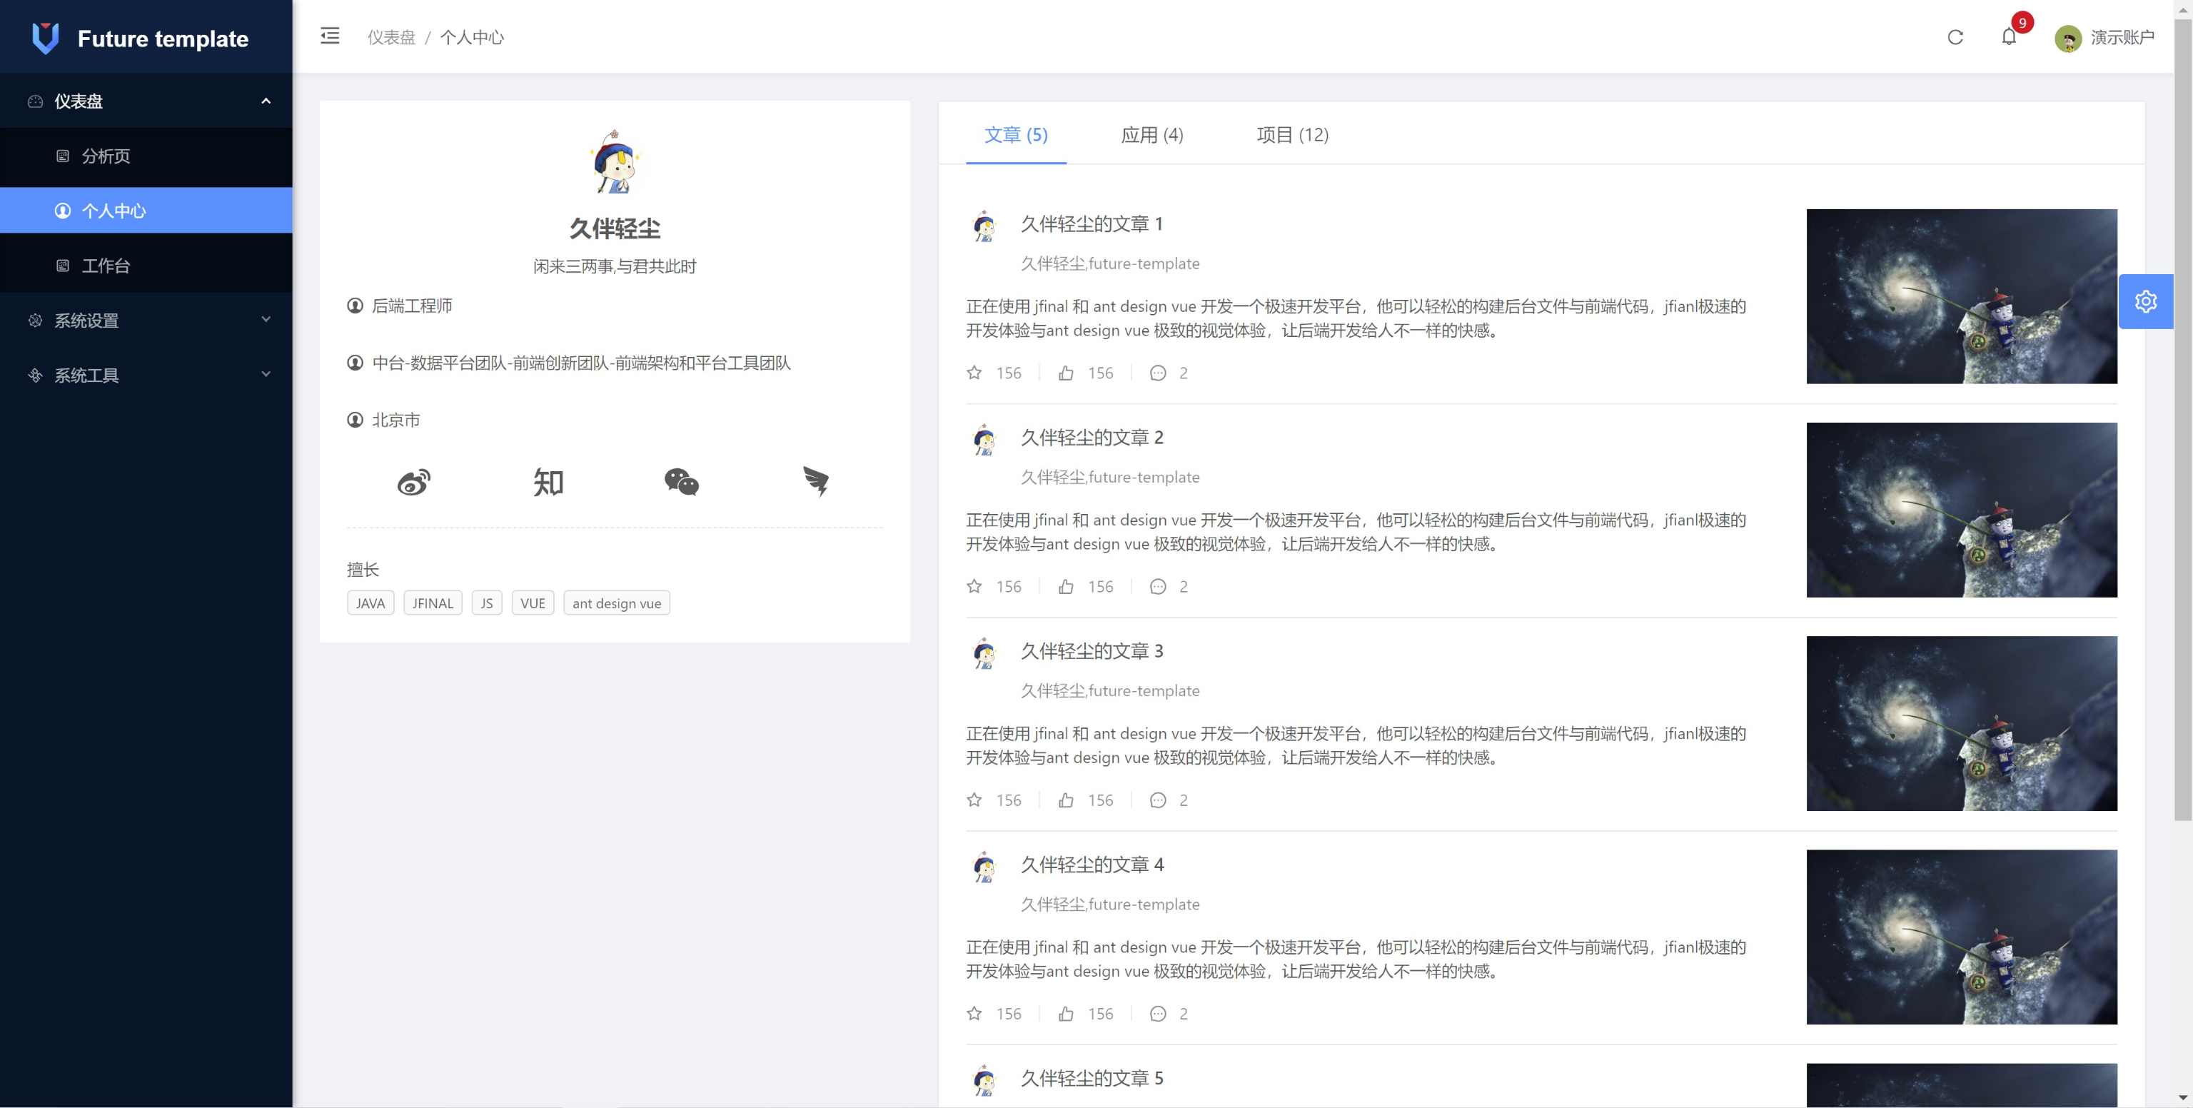Click the DingTalk icon in profile card
Screen dimensions: 2193x1108
[815, 482]
